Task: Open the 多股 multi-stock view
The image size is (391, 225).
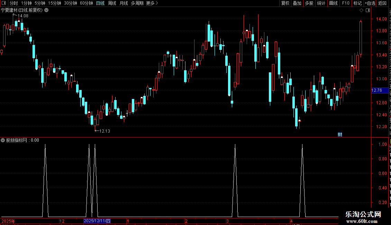Action: point(309,3)
